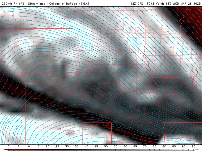Click the "Valid: 18Z WED MAR 26 2025" text
202x151 pixels.
178,4
